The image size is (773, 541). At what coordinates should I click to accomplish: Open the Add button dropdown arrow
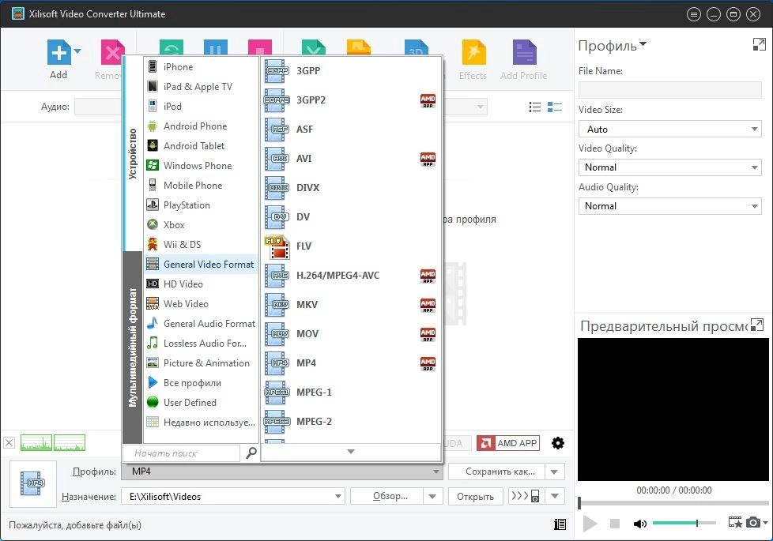pyautogui.click(x=77, y=51)
